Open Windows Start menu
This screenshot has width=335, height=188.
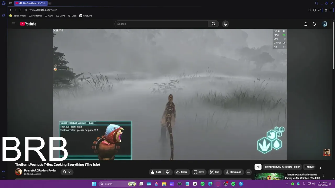coord(94,184)
